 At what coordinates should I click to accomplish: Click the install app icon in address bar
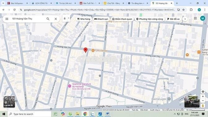click(x=178, y=10)
